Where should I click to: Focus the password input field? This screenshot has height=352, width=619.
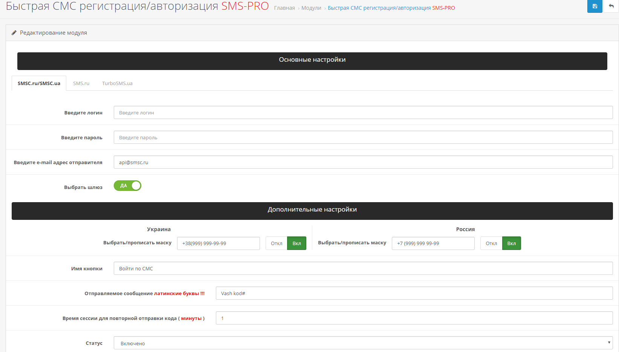[363, 137]
